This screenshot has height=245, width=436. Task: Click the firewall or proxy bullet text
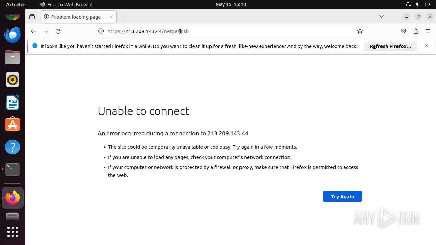click(x=233, y=171)
